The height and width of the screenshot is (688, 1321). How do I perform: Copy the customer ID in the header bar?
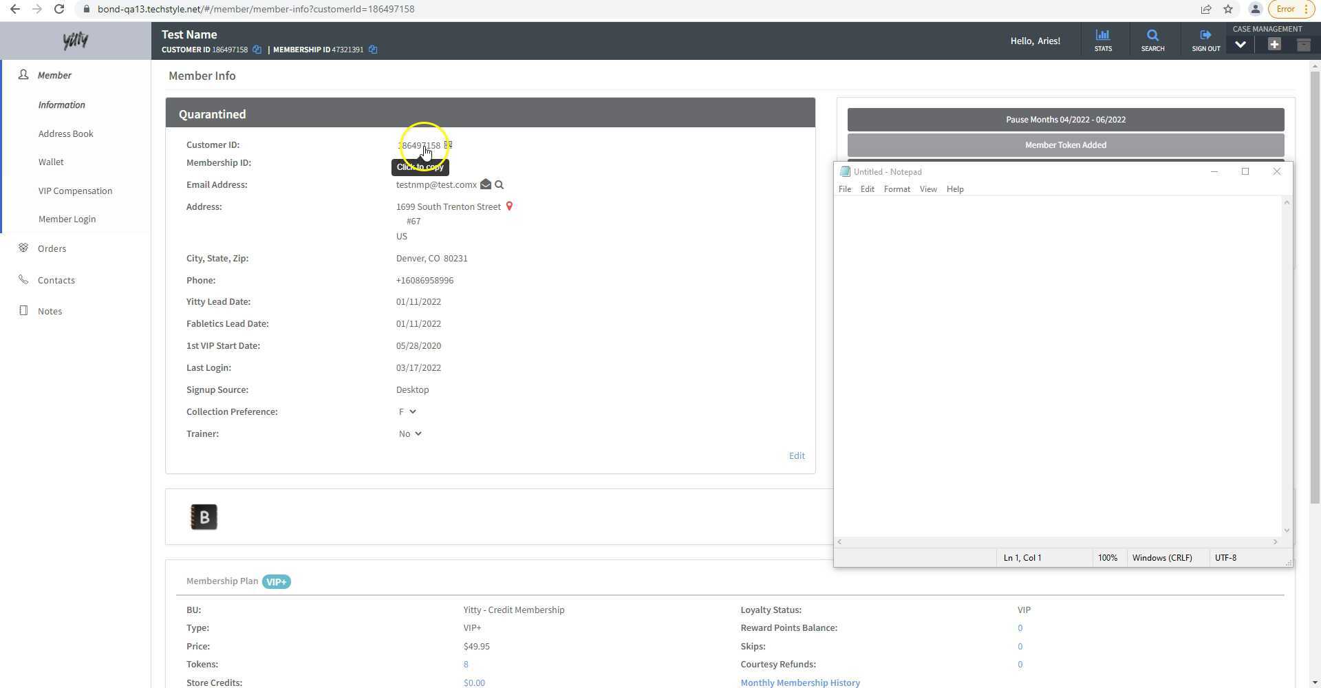point(257,50)
